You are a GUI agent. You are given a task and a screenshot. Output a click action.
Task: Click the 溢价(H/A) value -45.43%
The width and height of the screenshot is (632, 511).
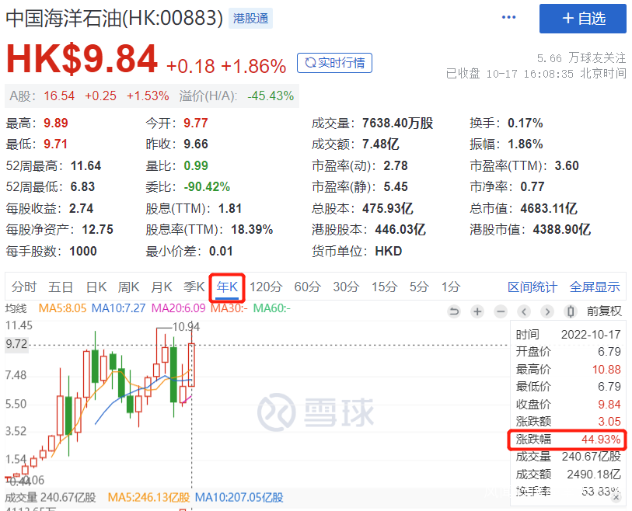(271, 96)
